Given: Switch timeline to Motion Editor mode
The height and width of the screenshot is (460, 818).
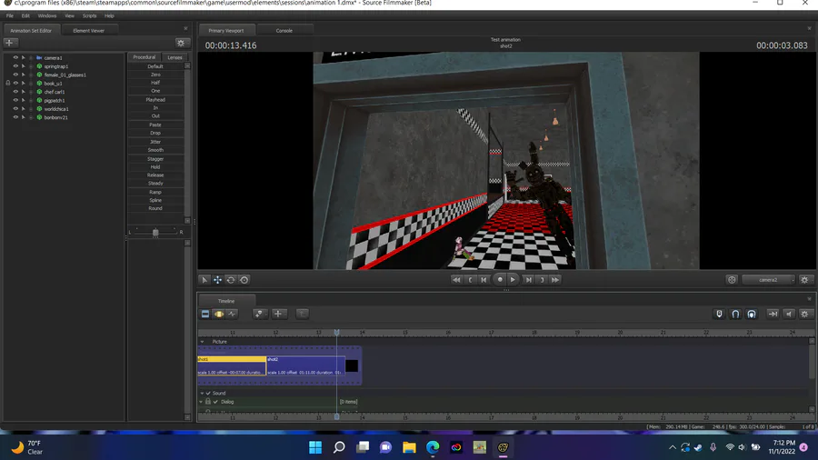Looking at the screenshot, I should 219,314.
